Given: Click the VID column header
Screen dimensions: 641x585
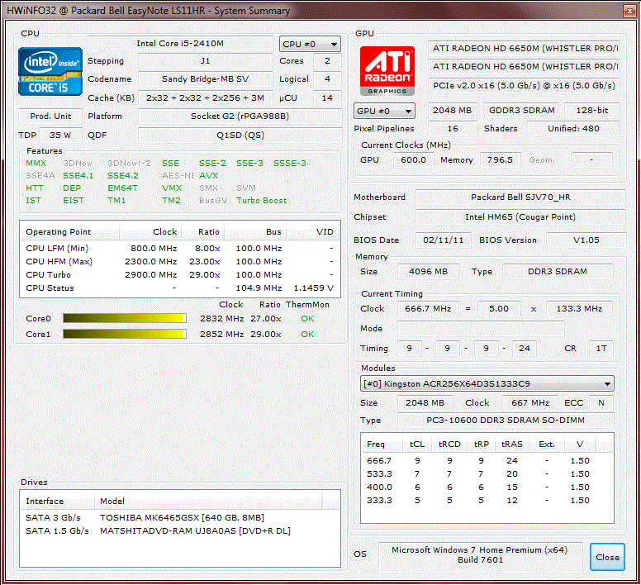Looking at the screenshot, I should (313, 232).
